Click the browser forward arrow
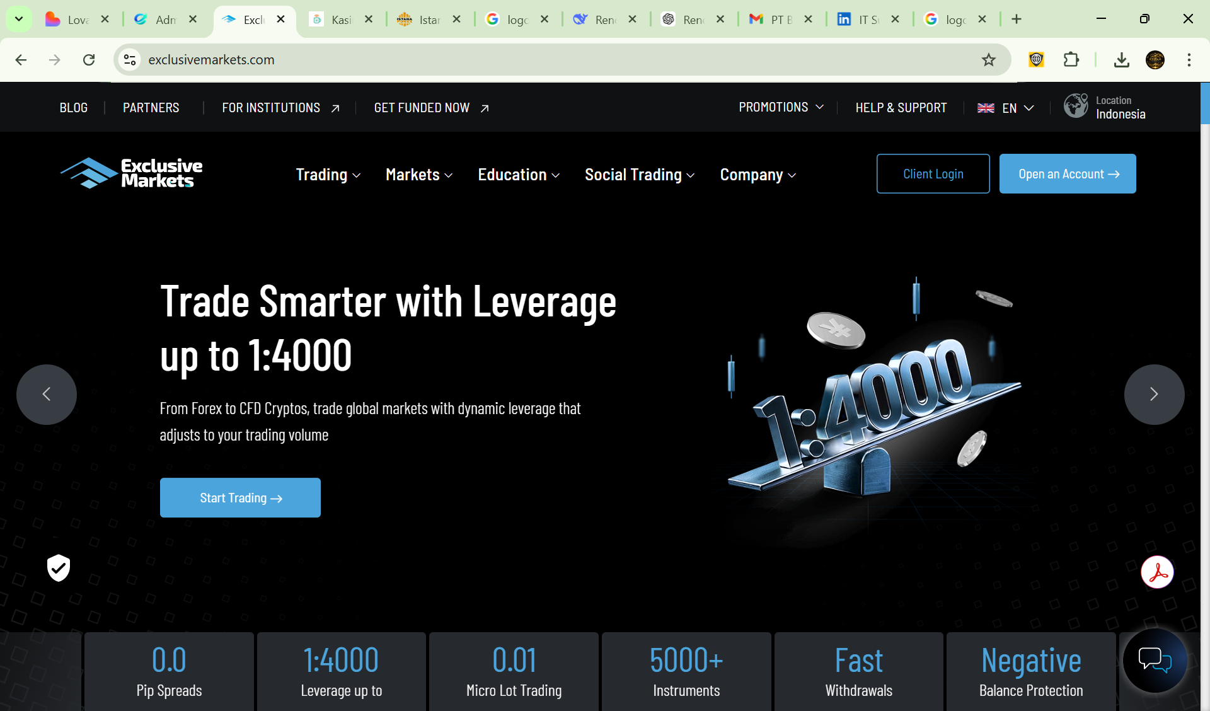Screen dimensions: 1210x711 coord(55,60)
